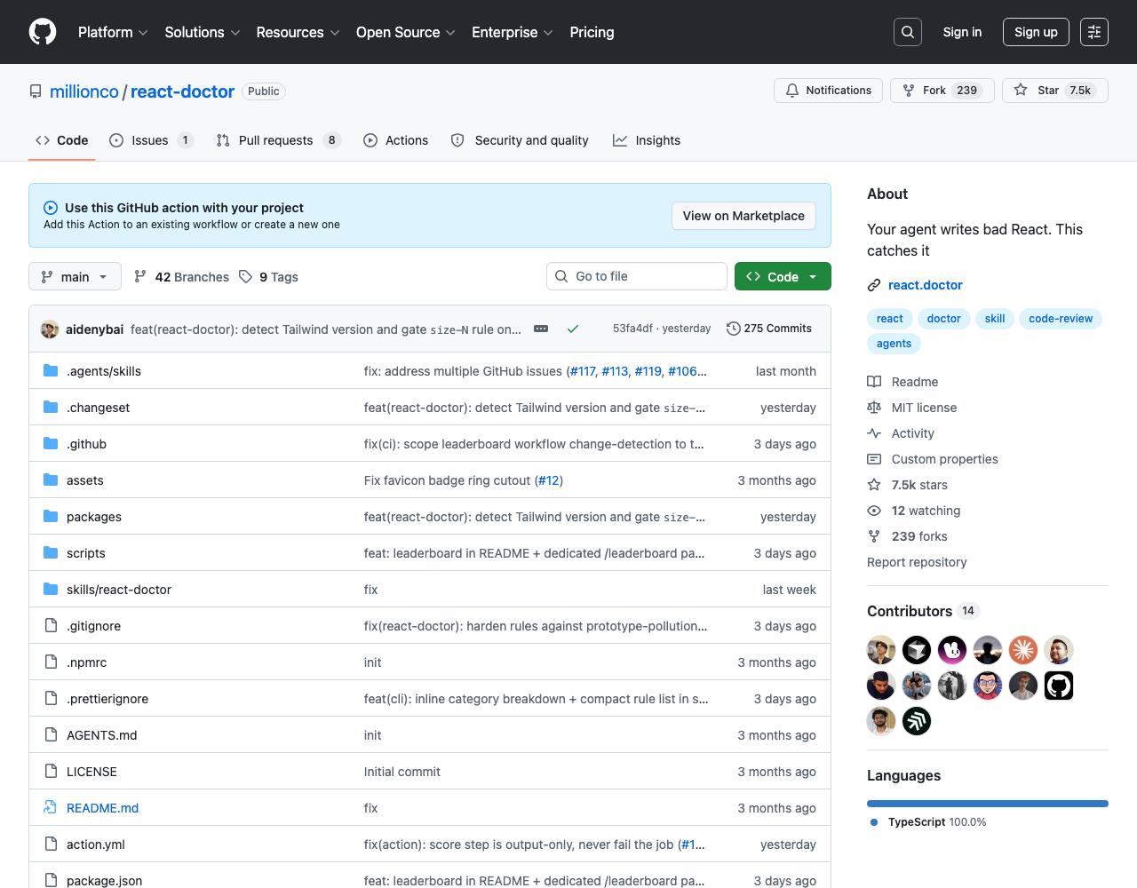Click the agents topic tag

894,344
